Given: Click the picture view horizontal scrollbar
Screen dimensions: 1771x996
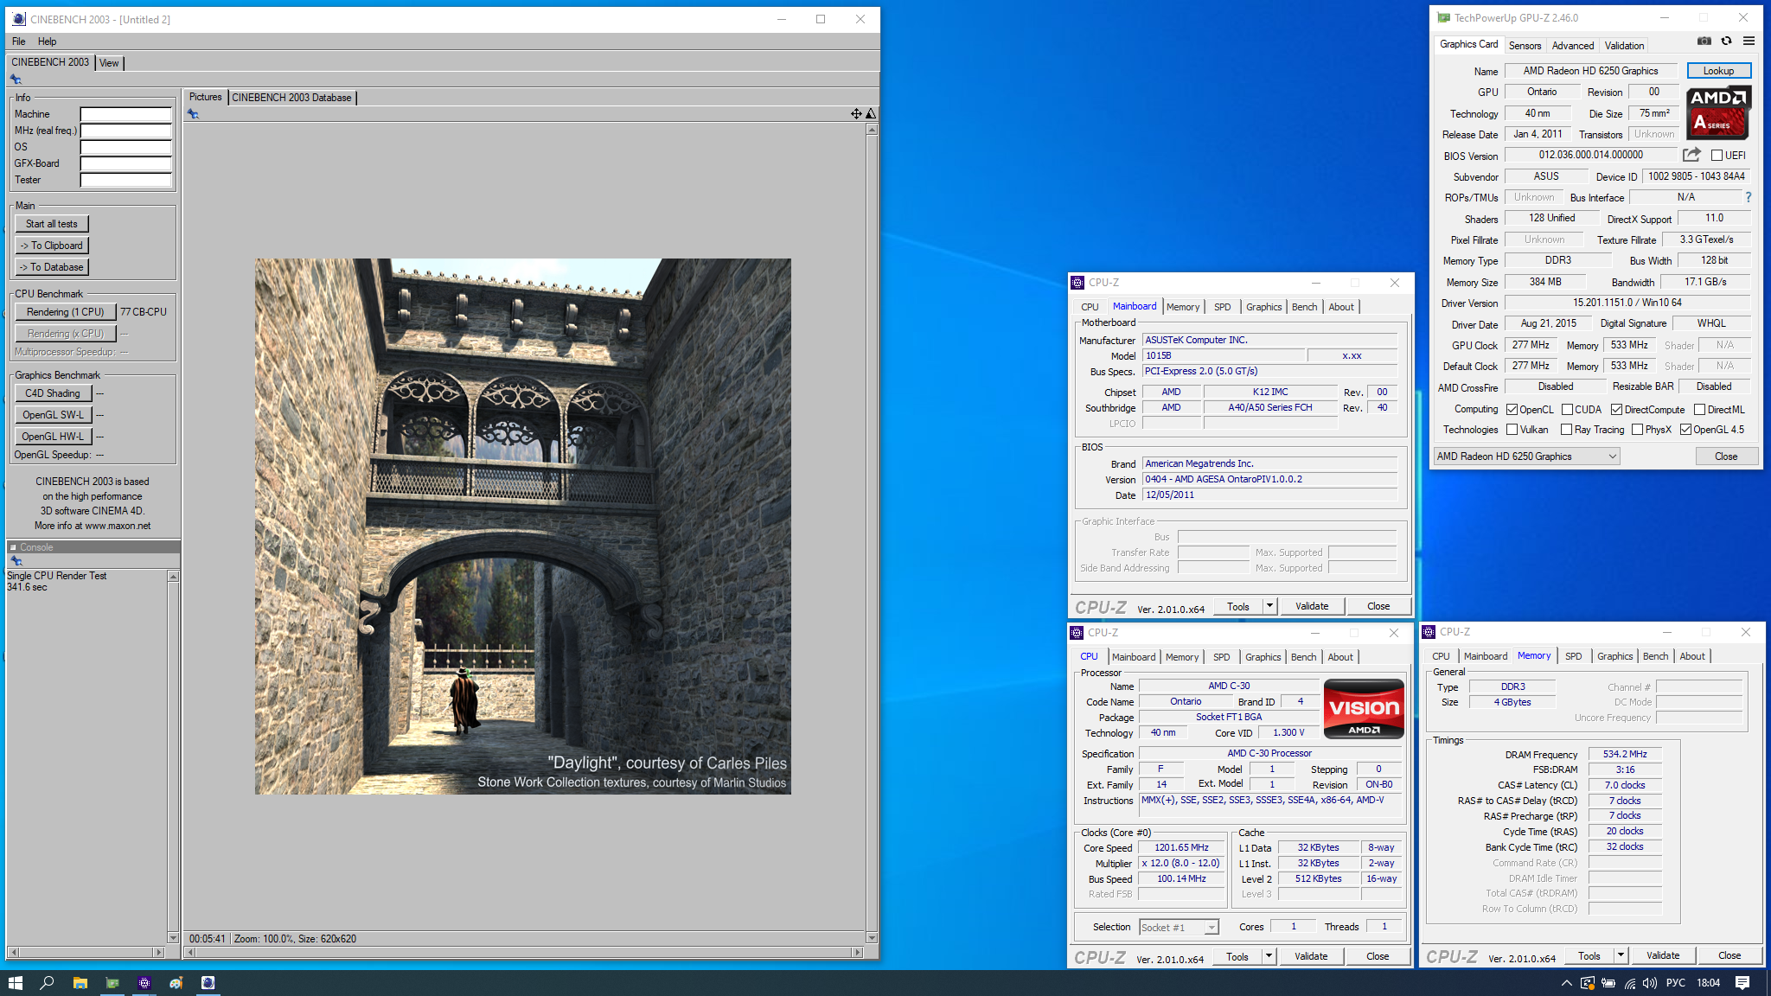Looking at the screenshot, I should pyautogui.click(x=524, y=952).
